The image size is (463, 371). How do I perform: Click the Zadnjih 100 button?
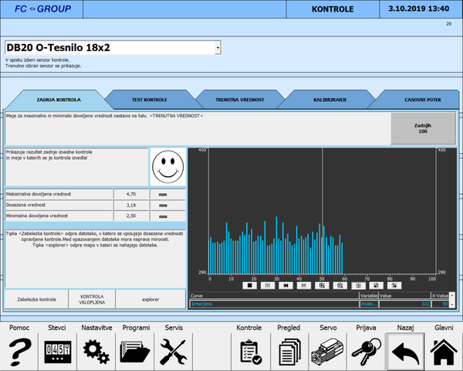click(421, 128)
